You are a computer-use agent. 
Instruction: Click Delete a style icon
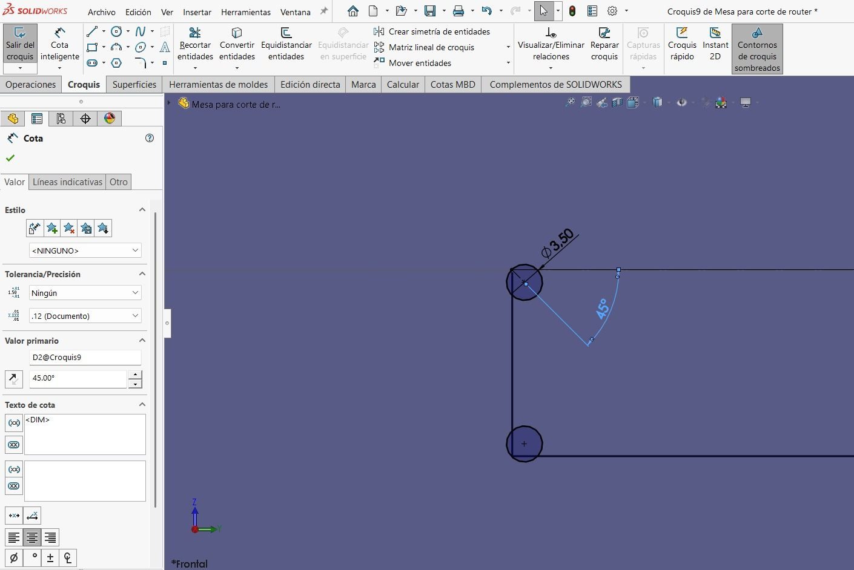pos(69,228)
